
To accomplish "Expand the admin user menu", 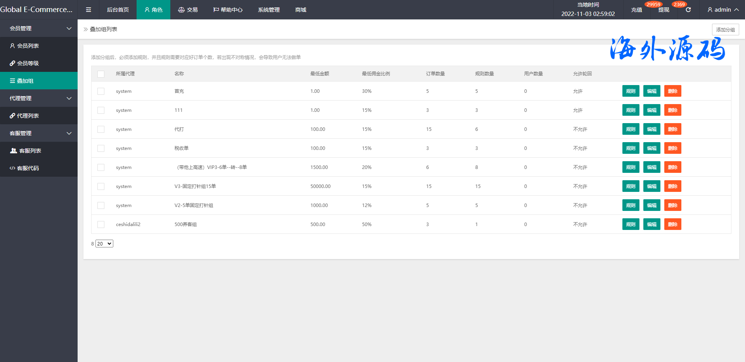I will (x=723, y=10).
